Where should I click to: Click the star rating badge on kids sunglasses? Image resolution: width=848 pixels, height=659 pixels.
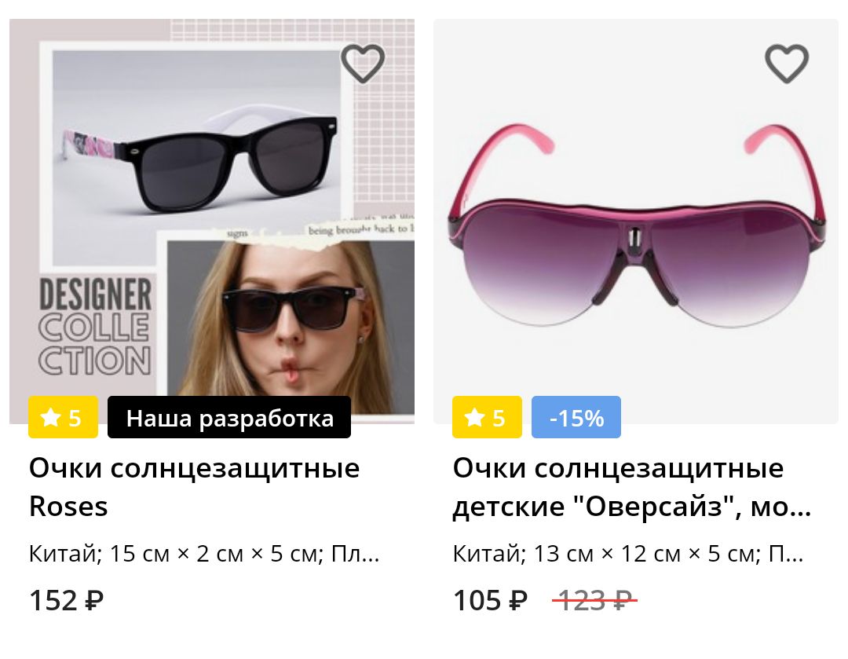tap(488, 417)
